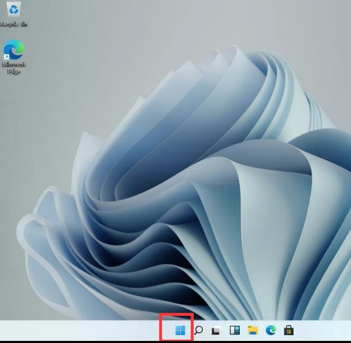Open Microsoft Store from the taskbar
Screen dimensions: 351x343
tap(289, 330)
